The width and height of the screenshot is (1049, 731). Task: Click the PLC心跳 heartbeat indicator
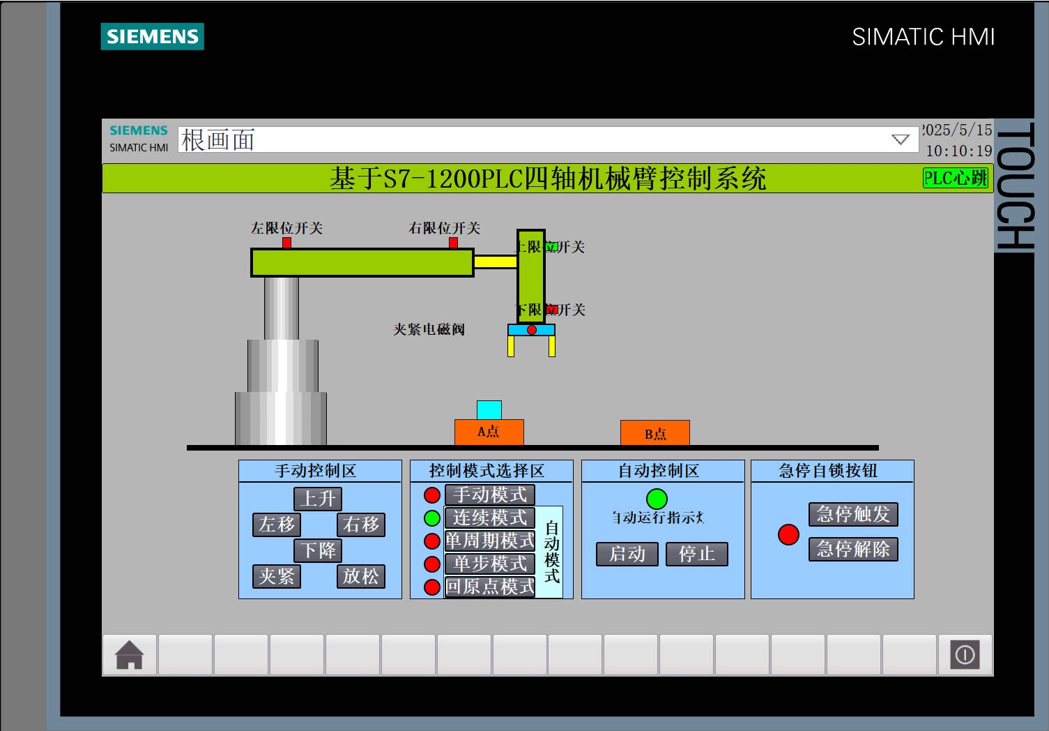click(956, 179)
